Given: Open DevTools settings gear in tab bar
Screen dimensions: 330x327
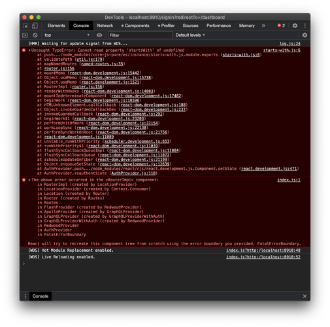Looking at the screenshot, I should coord(295,26).
